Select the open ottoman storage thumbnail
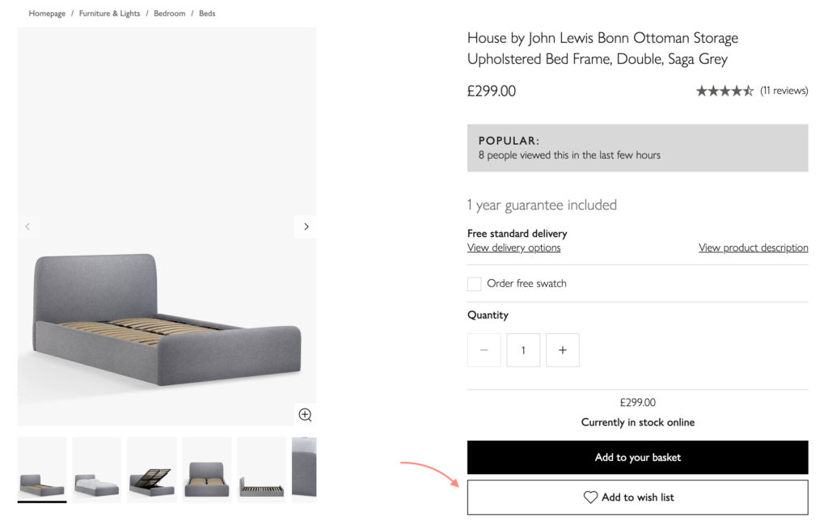This screenshot has width=828, height=529. point(151,469)
